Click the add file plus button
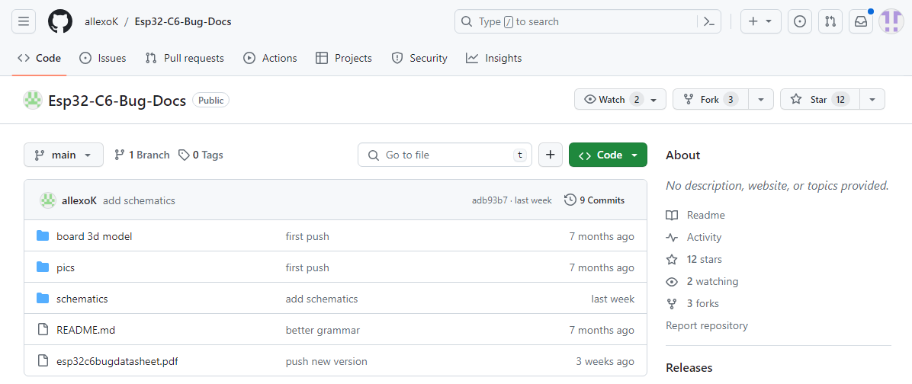The image size is (912, 384). point(550,155)
